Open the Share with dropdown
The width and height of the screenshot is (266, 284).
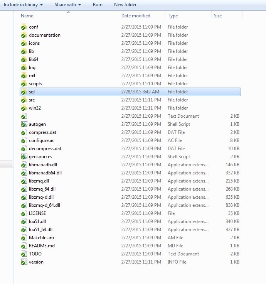click(68, 5)
